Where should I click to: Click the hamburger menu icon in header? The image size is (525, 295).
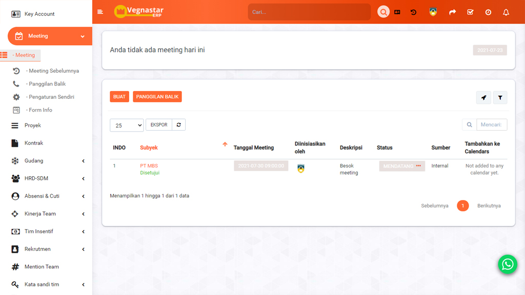pos(100,12)
